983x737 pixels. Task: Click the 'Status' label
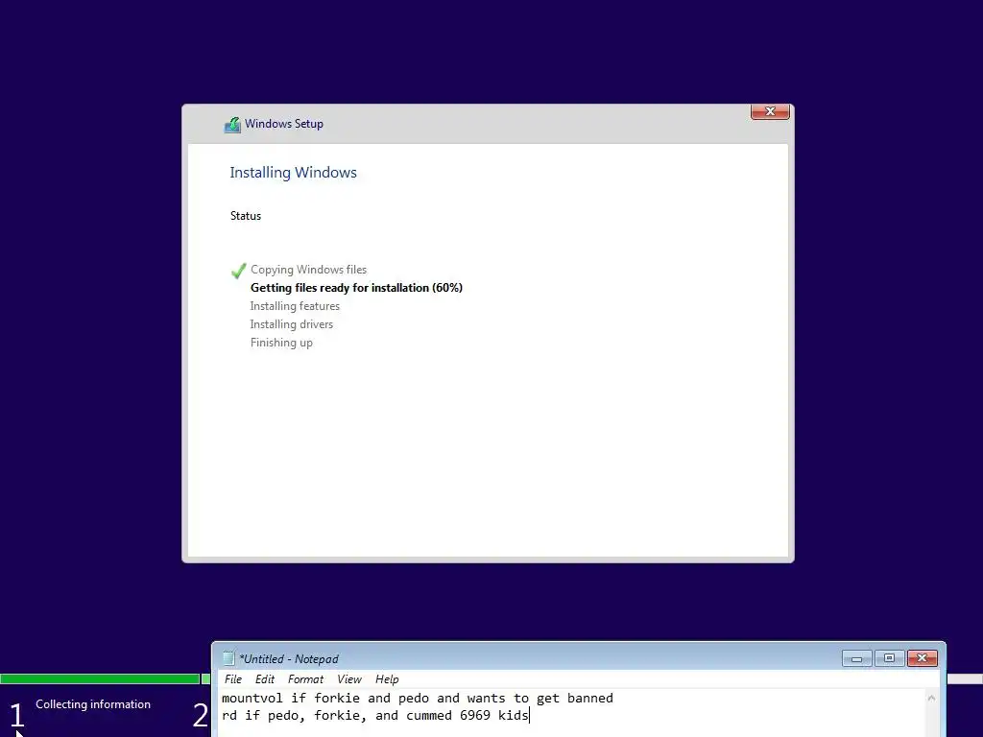[x=245, y=216]
